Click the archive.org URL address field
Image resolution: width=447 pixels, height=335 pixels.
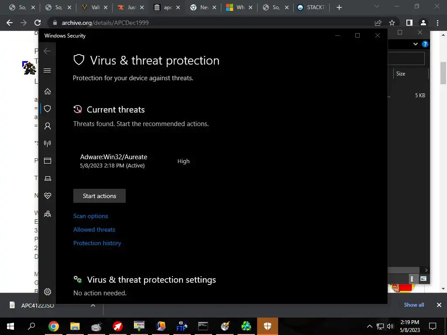coord(211,23)
